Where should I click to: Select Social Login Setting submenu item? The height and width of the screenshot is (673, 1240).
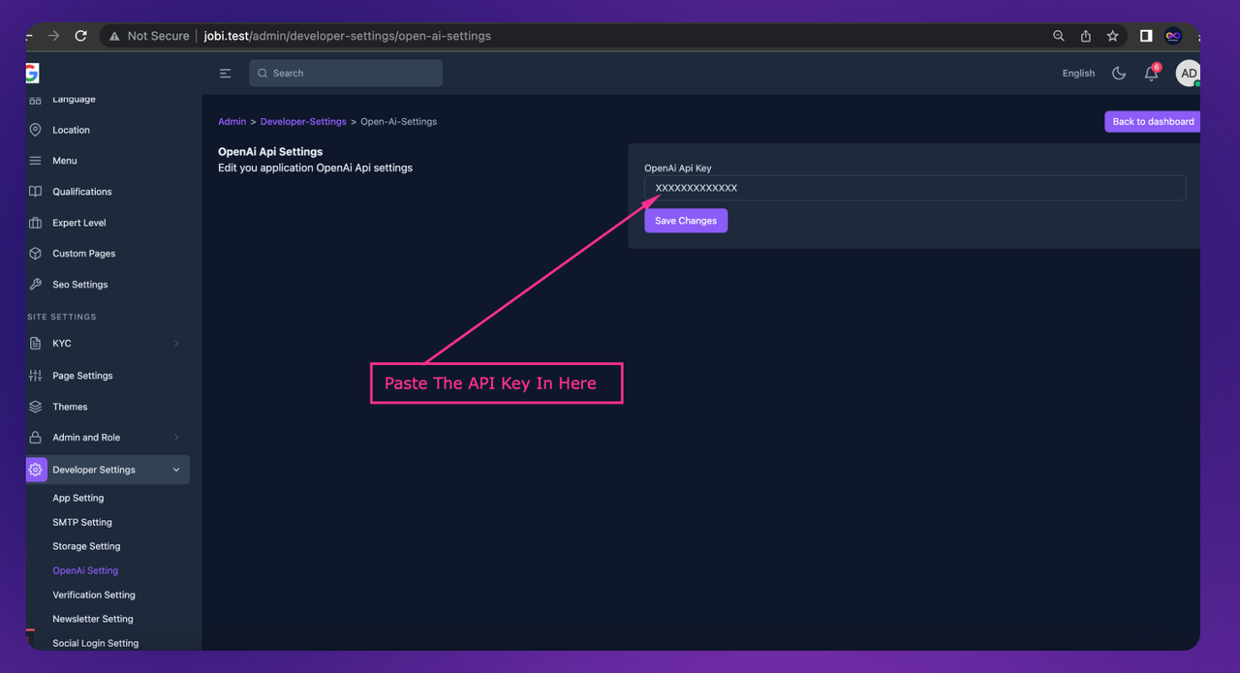[x=95, y=643]
